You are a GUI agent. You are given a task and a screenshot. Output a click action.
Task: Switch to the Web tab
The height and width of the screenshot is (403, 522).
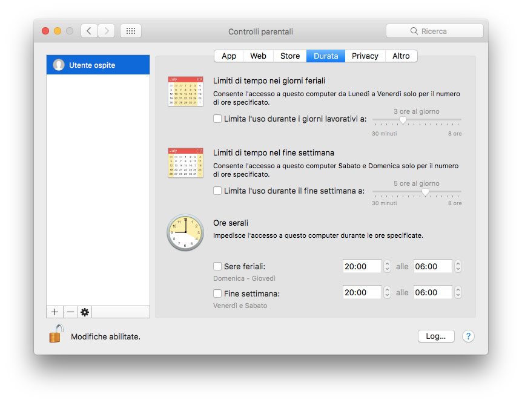pyautogui.click(x=258, y=56)
